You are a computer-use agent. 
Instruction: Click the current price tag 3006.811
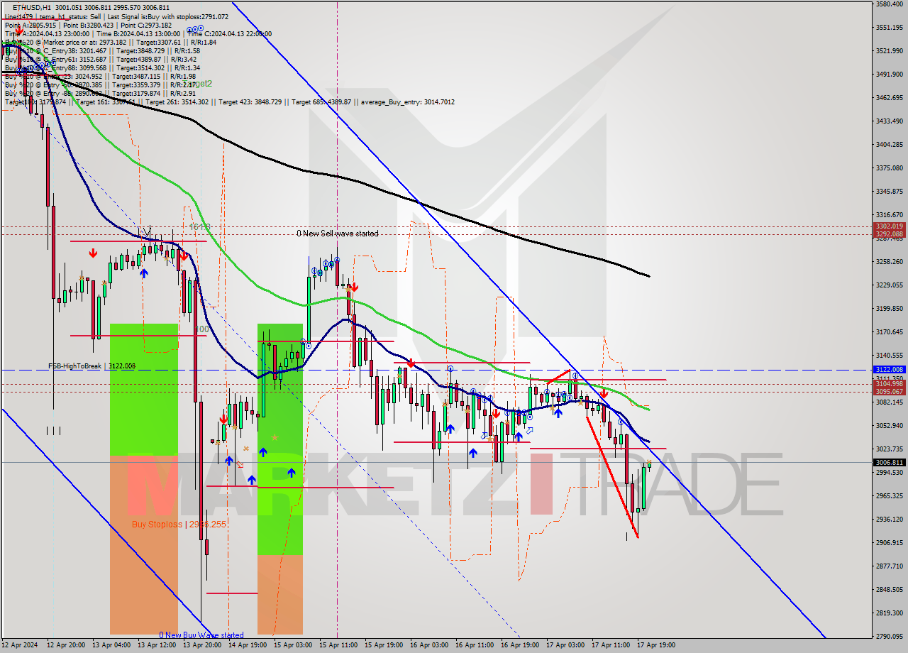[889, 463]
